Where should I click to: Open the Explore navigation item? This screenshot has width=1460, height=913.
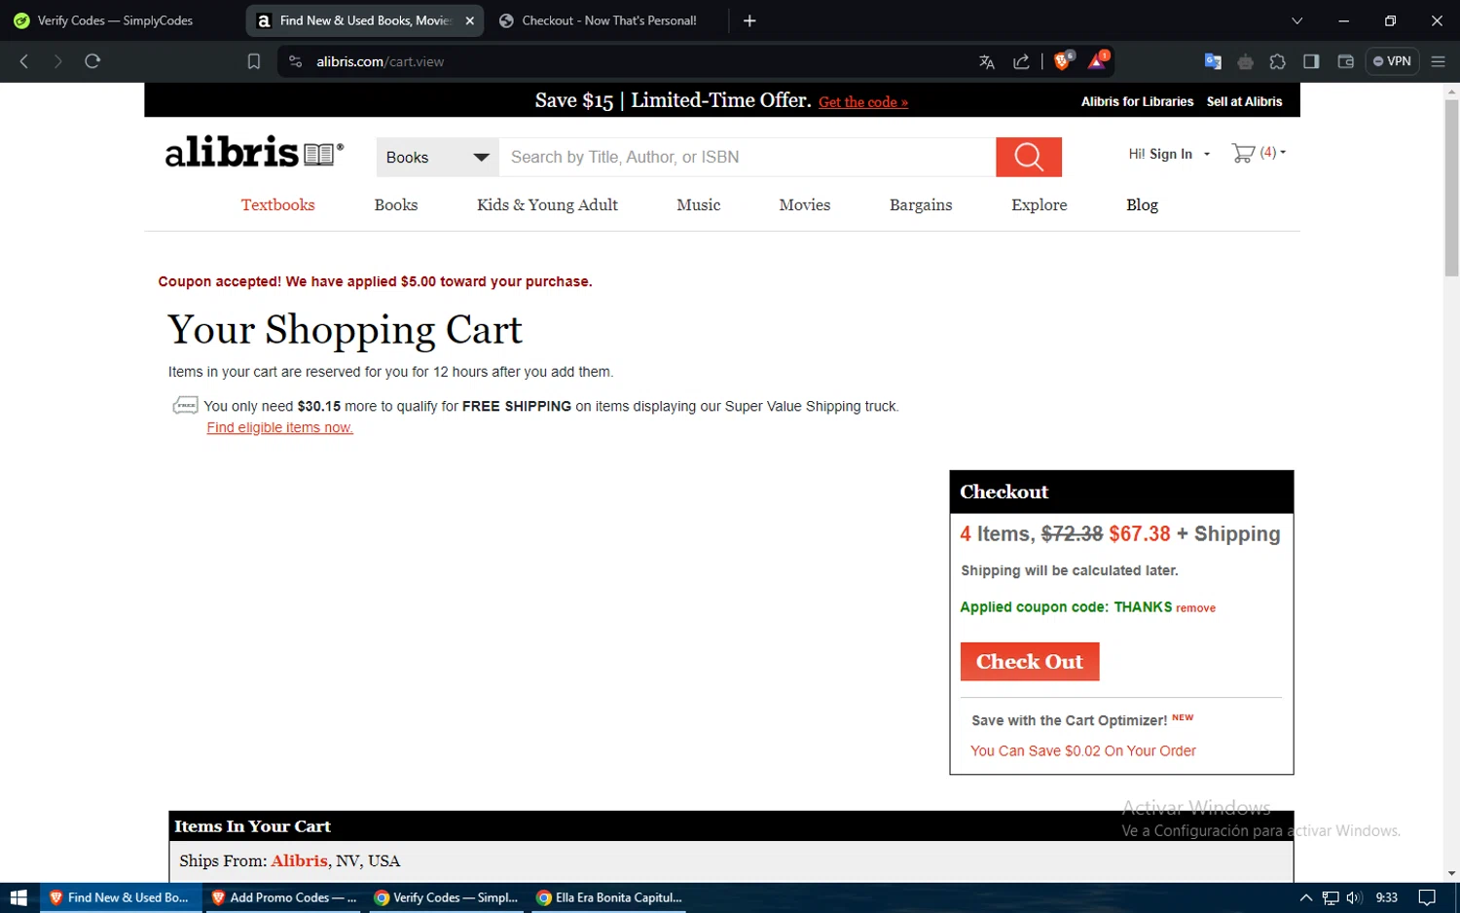click(1040, 204)
